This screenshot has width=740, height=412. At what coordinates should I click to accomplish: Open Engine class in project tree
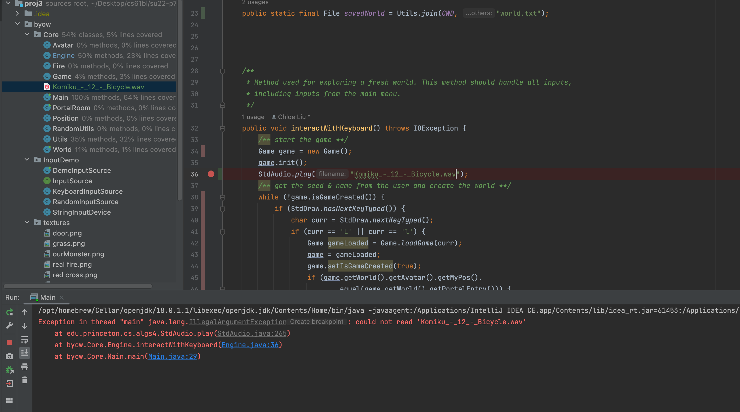(63, 55)
